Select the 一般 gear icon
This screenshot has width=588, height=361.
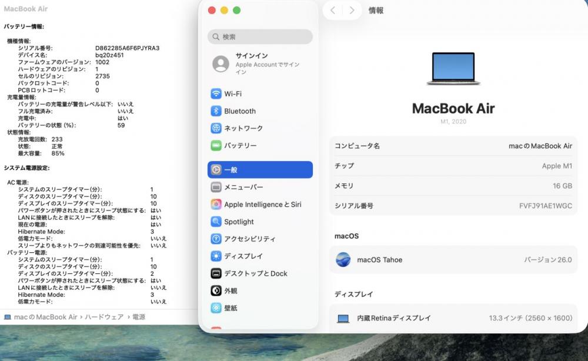[x=216, y=170]
